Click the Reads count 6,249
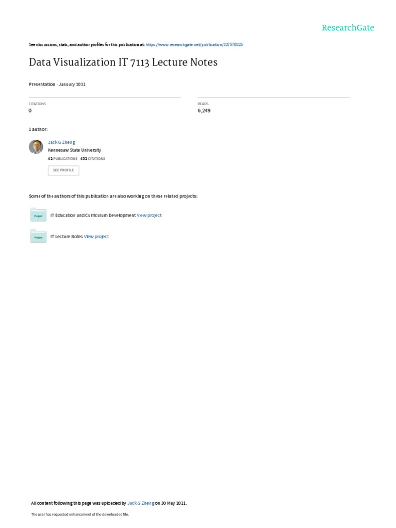 point(204,110)
